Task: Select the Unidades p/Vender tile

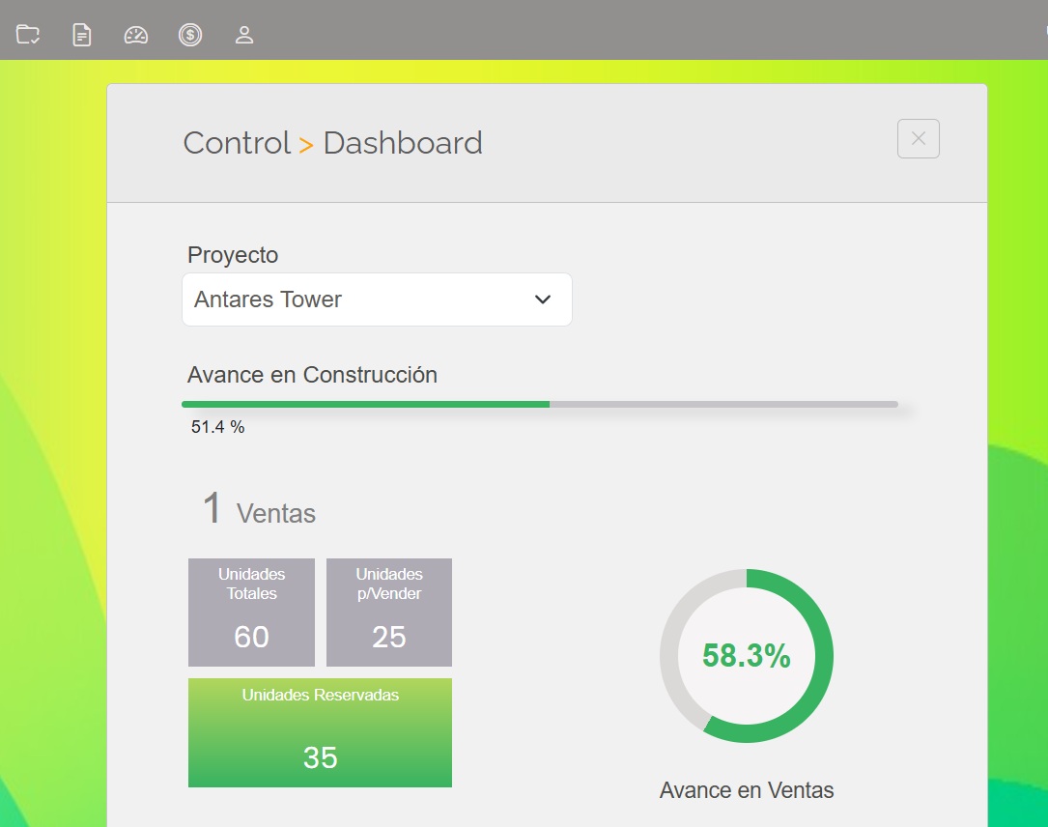Action: click(389, 613)
